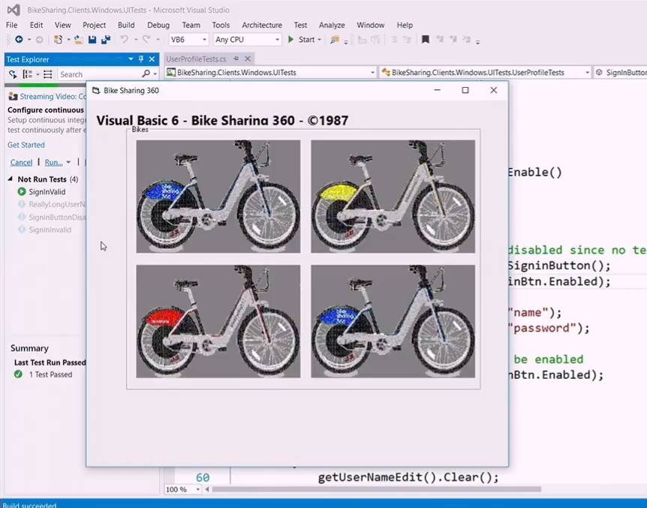Collapse the Not Run Tests group
The width and height of the screenshot is (647, 508).
(11, 179)
